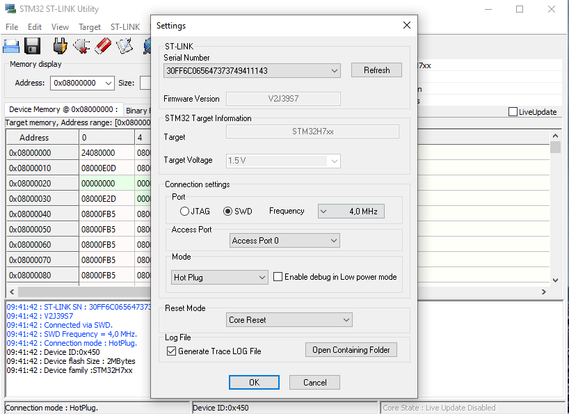
Task: Click the address cell 0x08000020
Action: click(42, 184)
